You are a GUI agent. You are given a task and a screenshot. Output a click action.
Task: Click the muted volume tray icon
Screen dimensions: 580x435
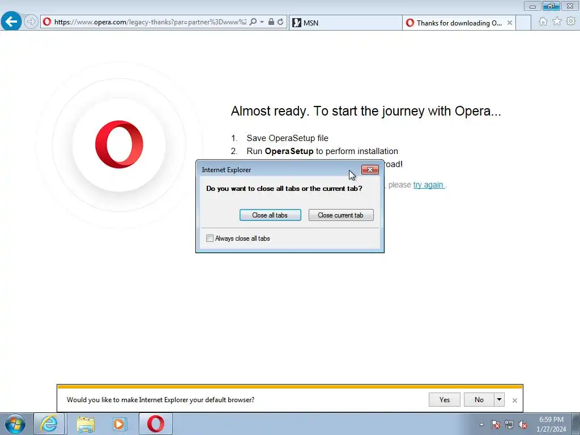pos(523,425)
